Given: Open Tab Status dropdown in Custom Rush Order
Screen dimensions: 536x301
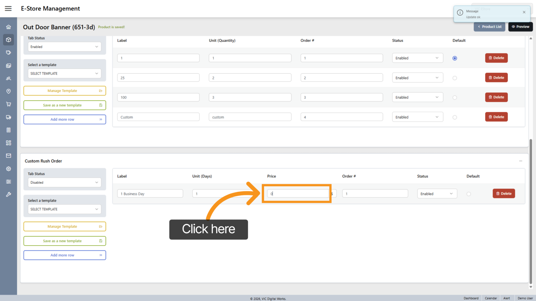Looking at the screenshot, I should coord(64,183).
